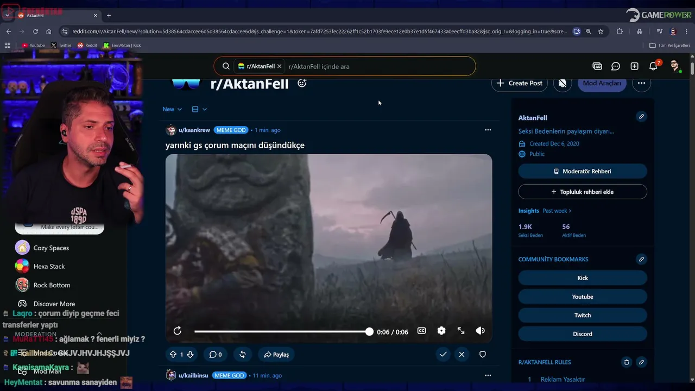Screen dimensions: 695x391
Task: Navigate back in the browser
Action: [9, 31]
